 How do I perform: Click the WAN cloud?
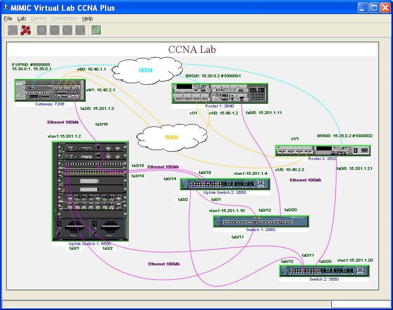[172, 137]
